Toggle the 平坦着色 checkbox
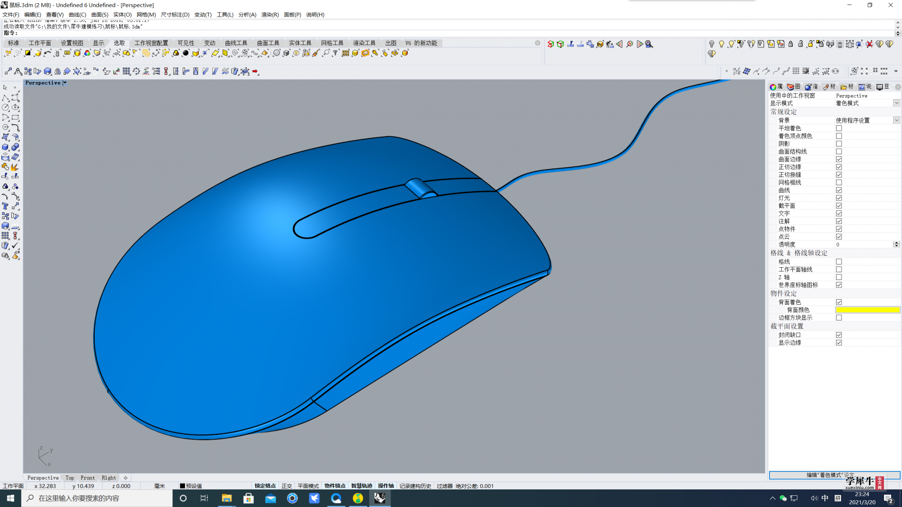This screenshot has height=507, width=902. 839,128
